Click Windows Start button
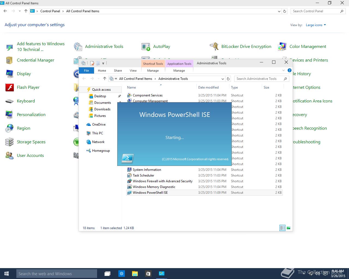The image size is (349, 279). point(7,274)
